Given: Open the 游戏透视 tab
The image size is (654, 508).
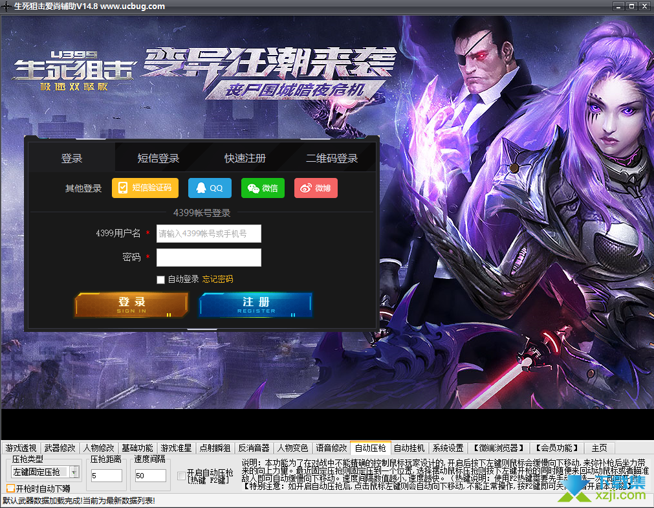Looking at the screenshot, I should pos(21,448).
